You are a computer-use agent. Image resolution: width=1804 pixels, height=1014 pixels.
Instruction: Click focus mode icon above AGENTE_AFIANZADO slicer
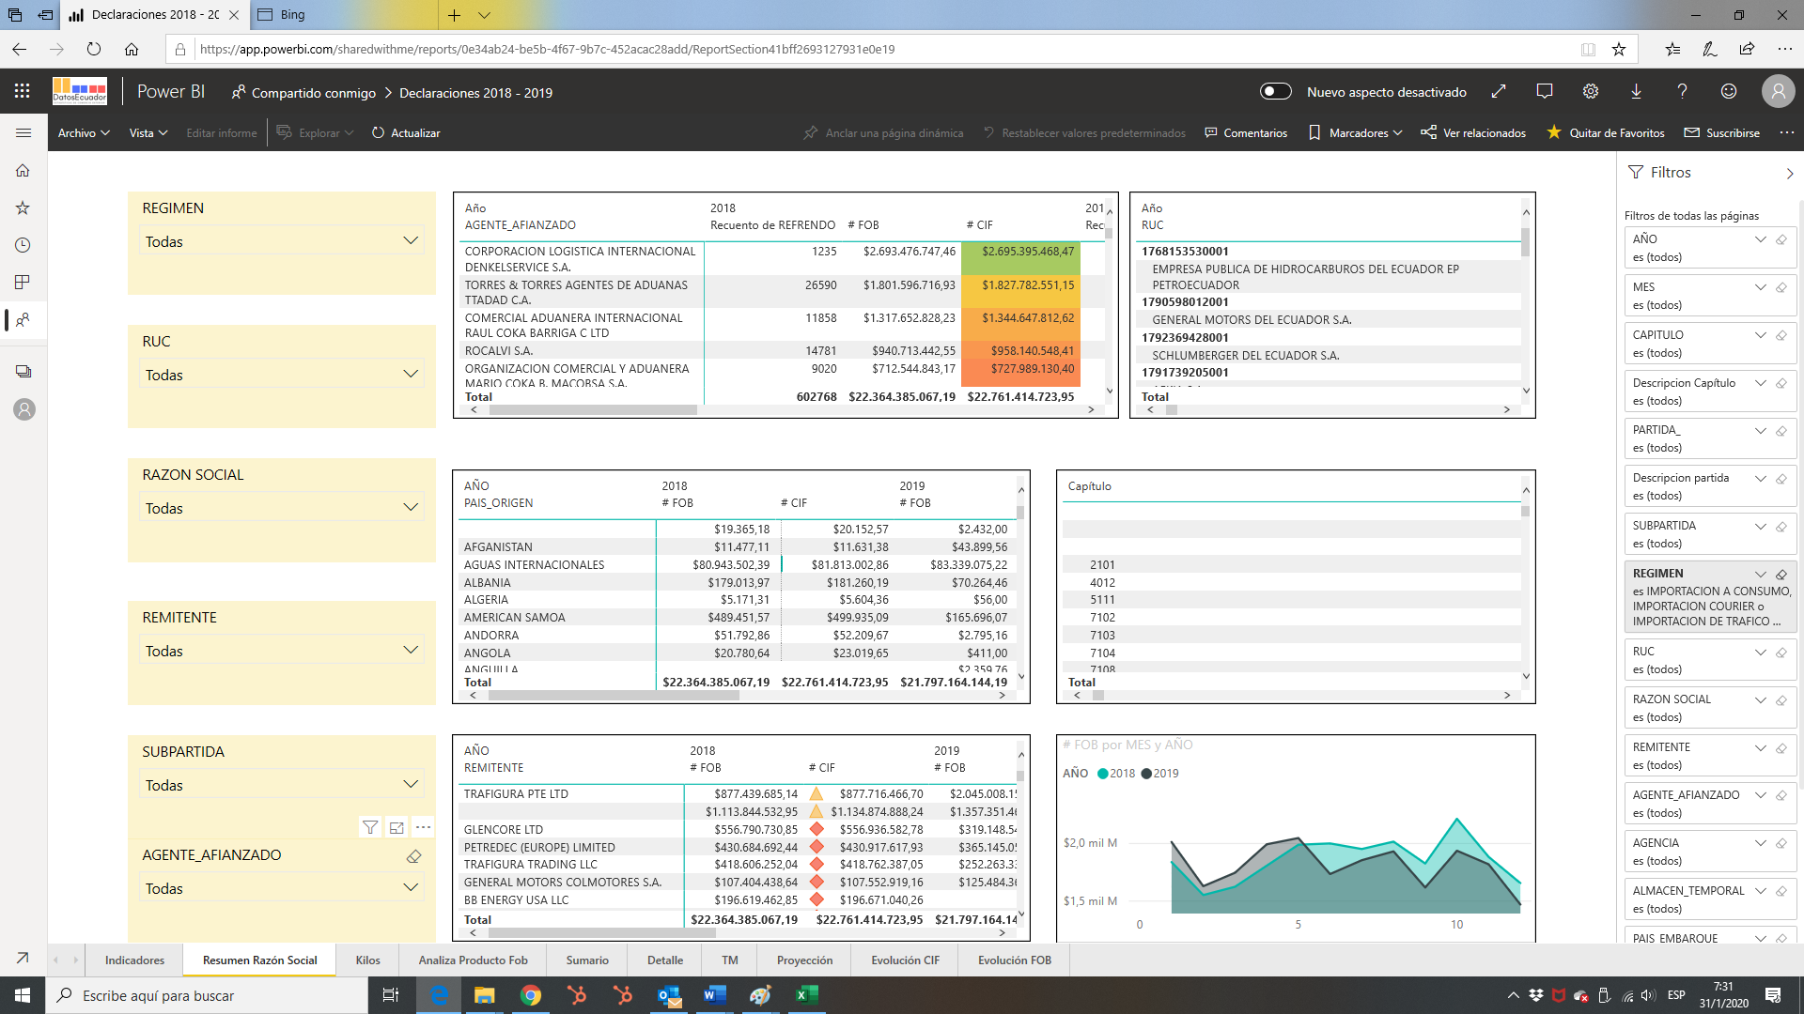397,827
